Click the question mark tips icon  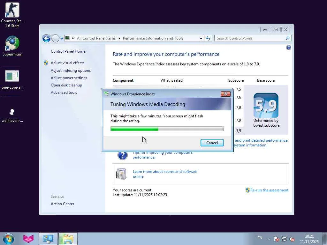(122, 155)
